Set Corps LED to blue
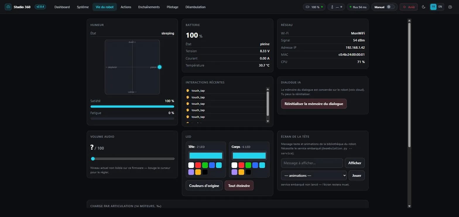The width and height of the screenshot is (459, 217). 255,165
